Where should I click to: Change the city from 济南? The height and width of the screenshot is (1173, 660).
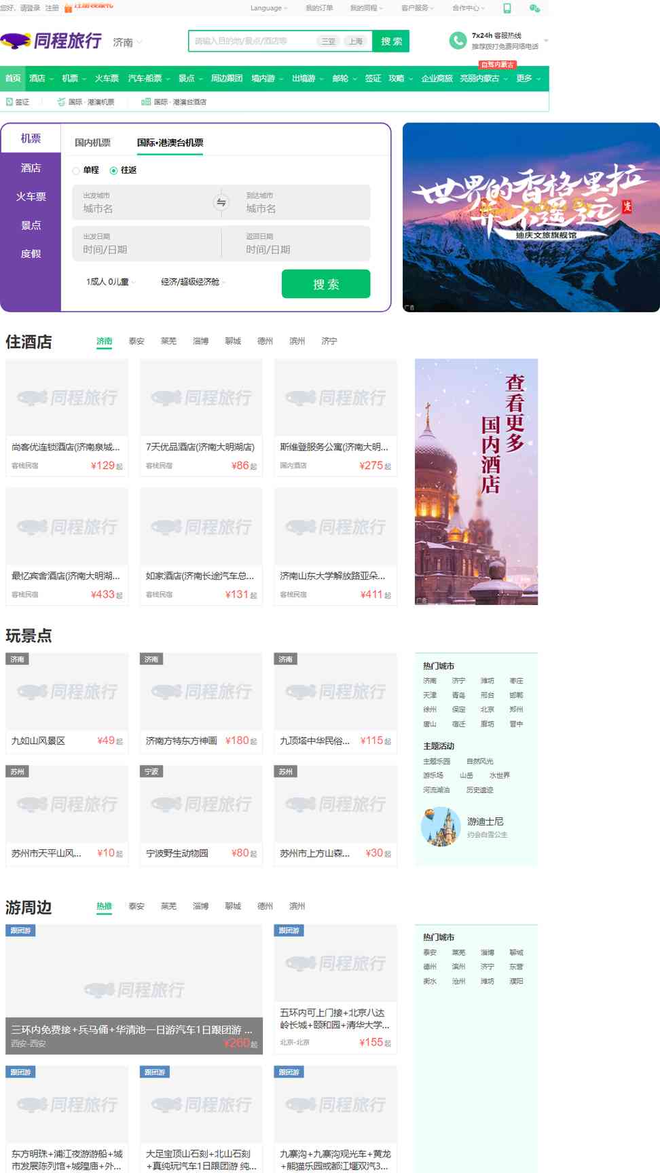(128, 42)
